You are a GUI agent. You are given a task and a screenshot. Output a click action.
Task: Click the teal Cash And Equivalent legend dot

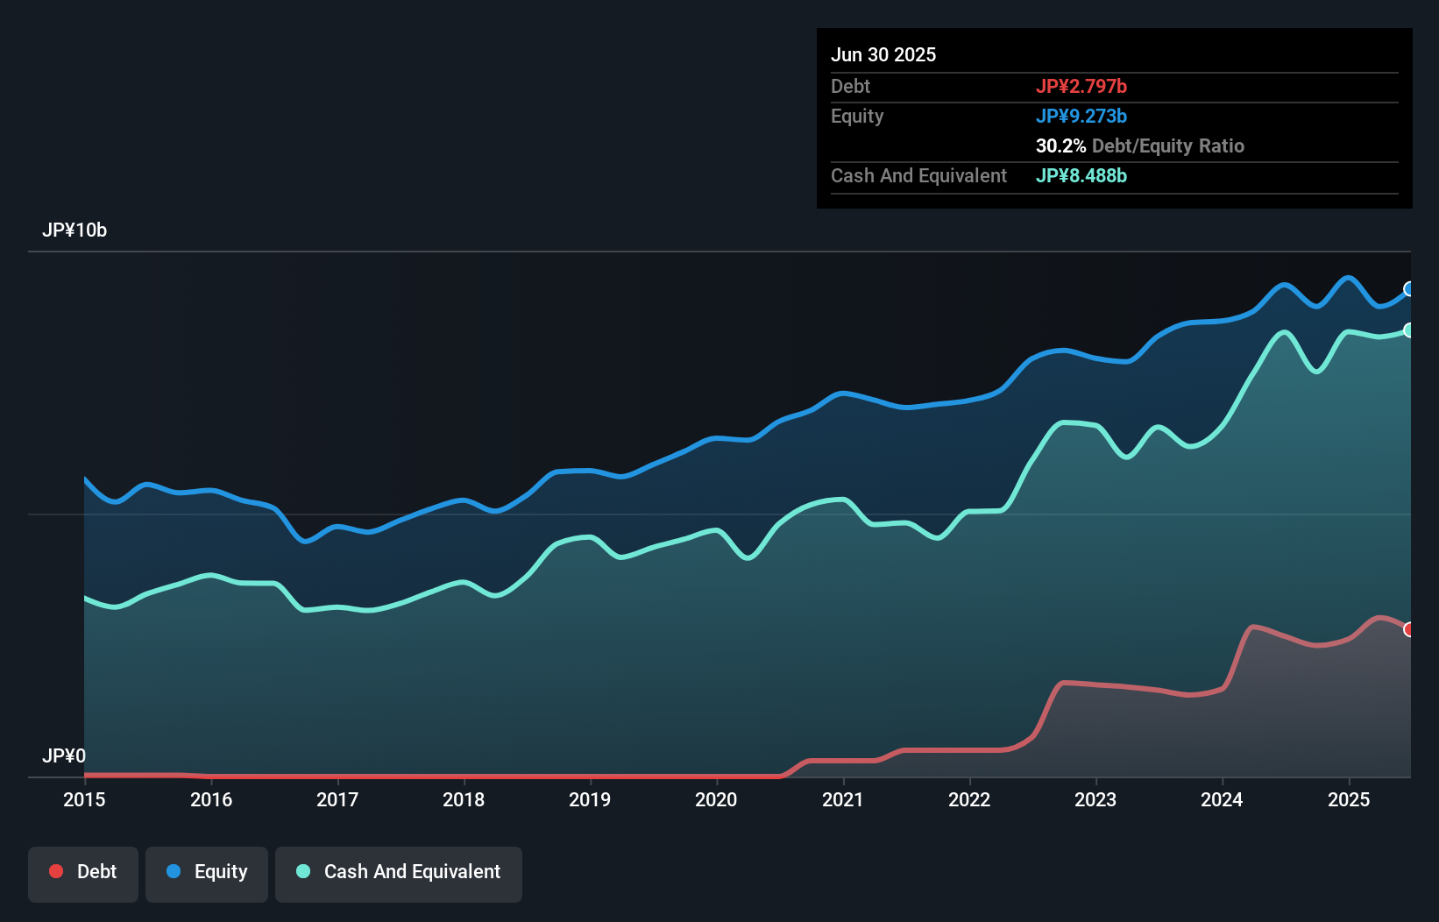point(302,871)
